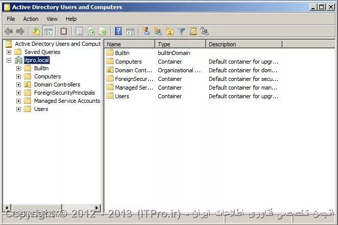Click the Refresh toolbar icon
The image size is (338, 225).
tap(92, 32)
